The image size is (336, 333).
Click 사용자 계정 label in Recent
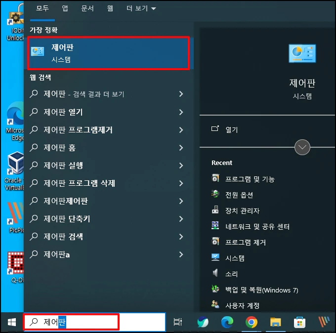click(x=242, y=305)
